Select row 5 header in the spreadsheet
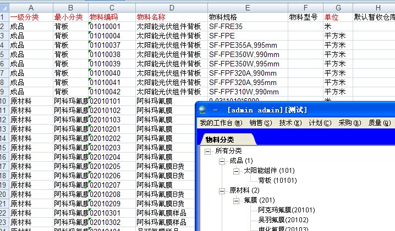The image size is (395, 231). tap(4, 54)
